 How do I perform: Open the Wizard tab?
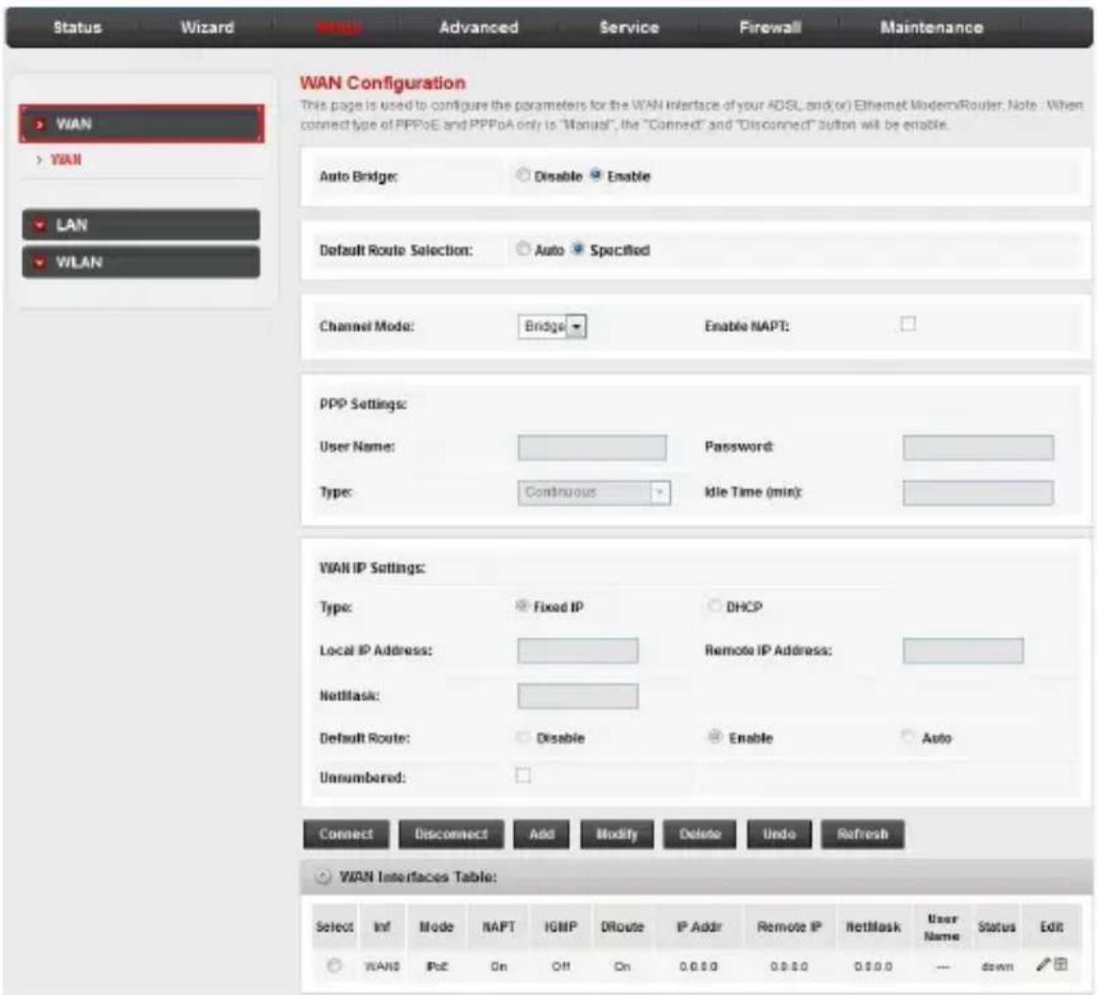(207, 28)
